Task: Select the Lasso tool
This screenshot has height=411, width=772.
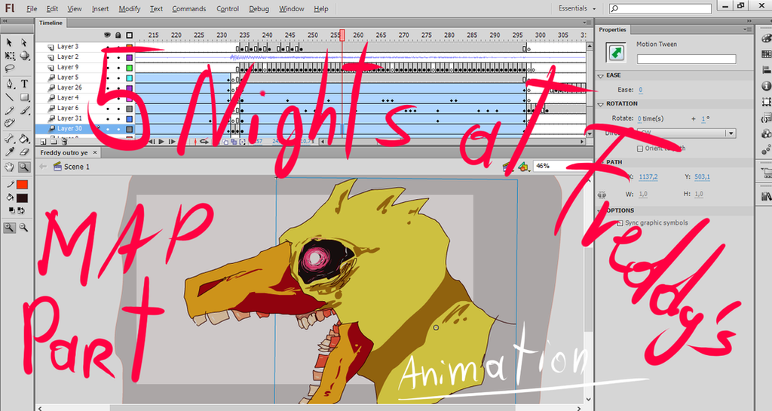Action: point(9,69)
